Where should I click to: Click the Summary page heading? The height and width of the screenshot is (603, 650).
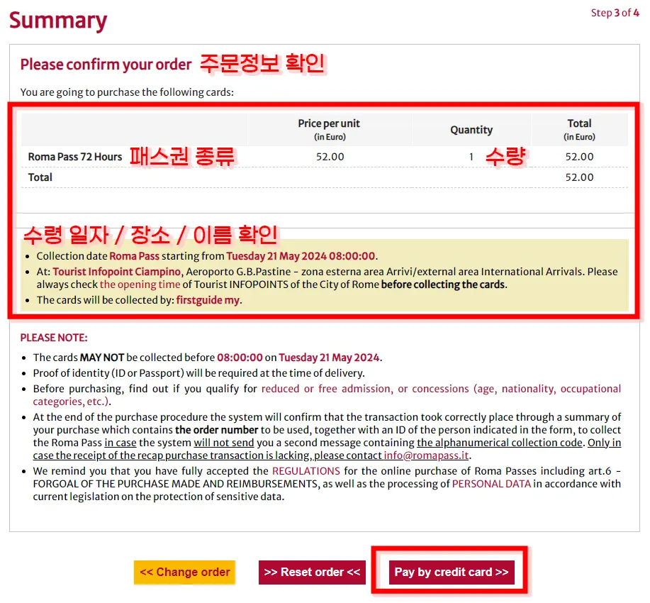[58, 21]
